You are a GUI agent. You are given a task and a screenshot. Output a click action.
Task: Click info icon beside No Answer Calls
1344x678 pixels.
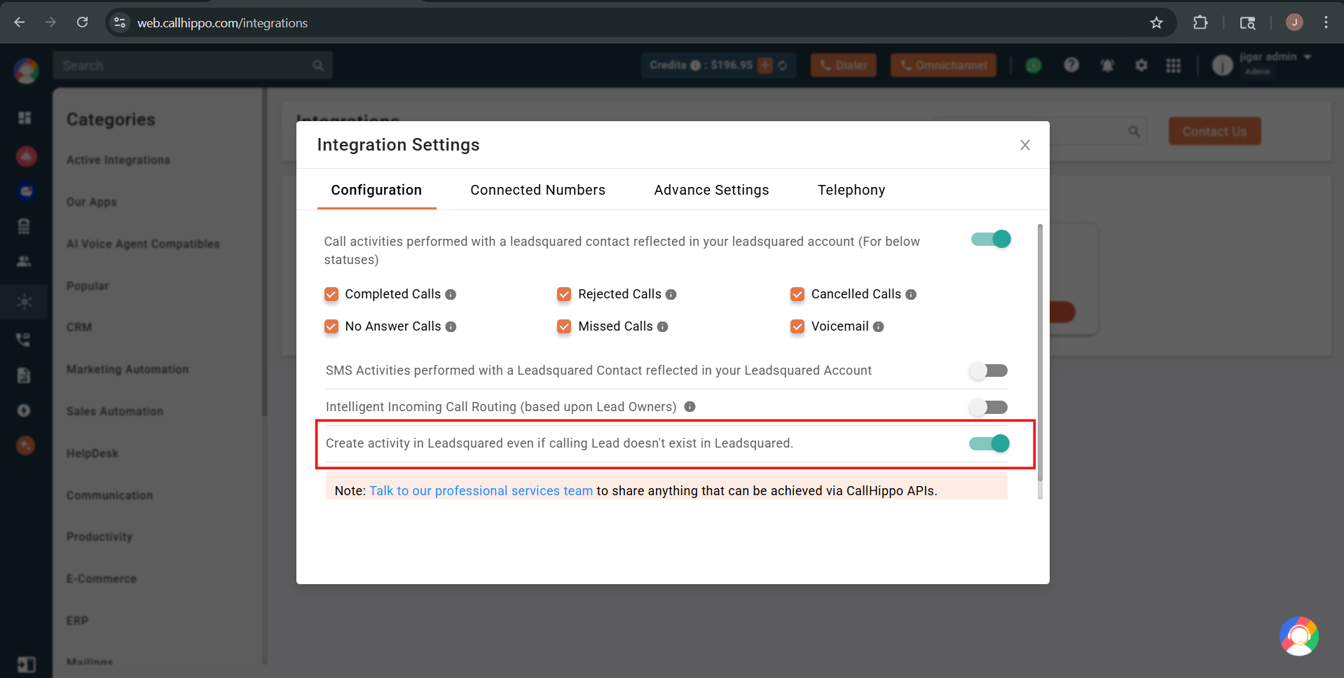451,327
